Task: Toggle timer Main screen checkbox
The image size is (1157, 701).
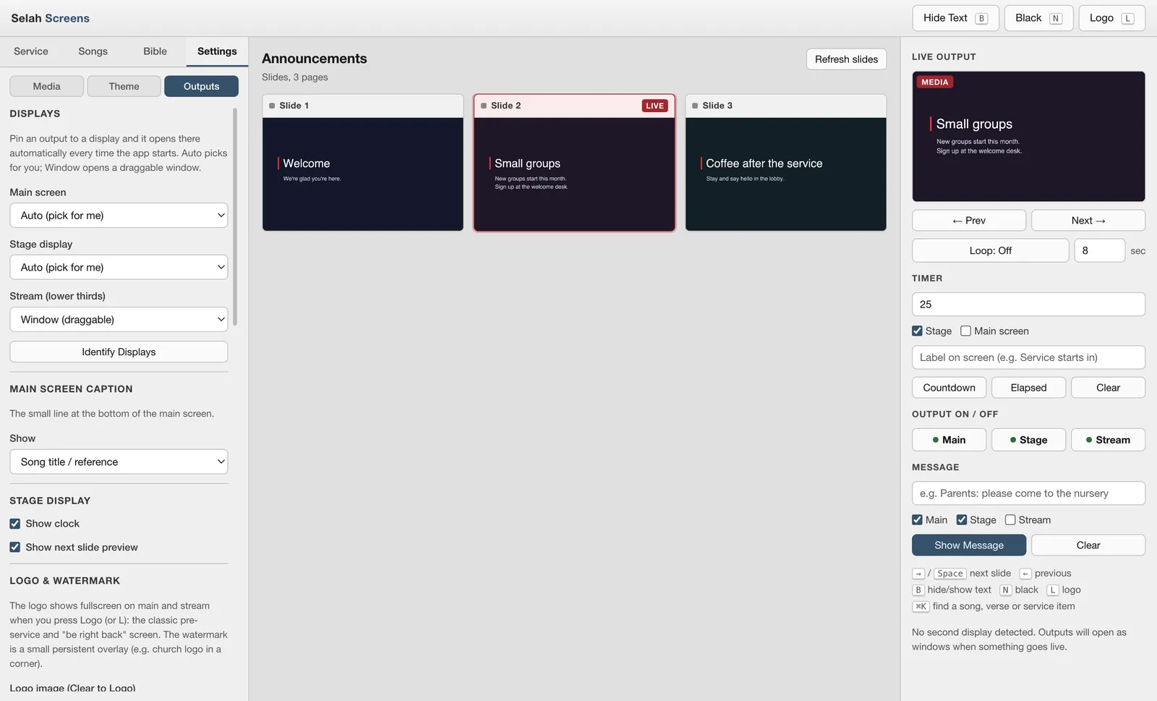Action: point(965,331)
